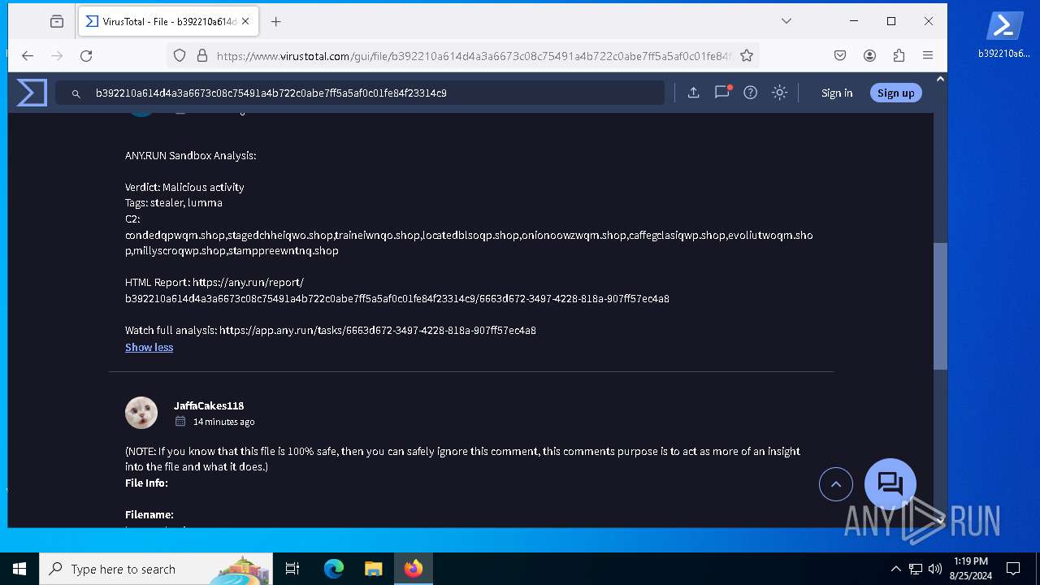Bookmark this page with star icon

(747, 55)
